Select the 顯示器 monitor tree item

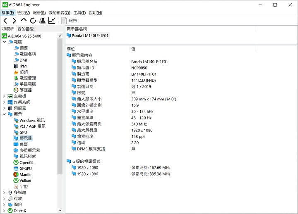[23, 138]
